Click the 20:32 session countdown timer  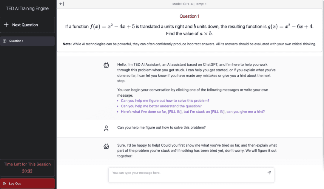point(28,171)
